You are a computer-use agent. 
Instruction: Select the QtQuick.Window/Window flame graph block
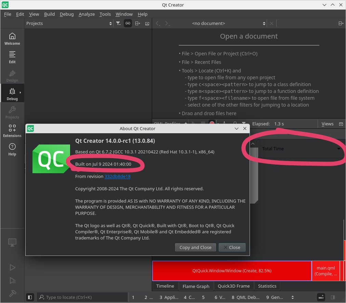pos(232,271)
